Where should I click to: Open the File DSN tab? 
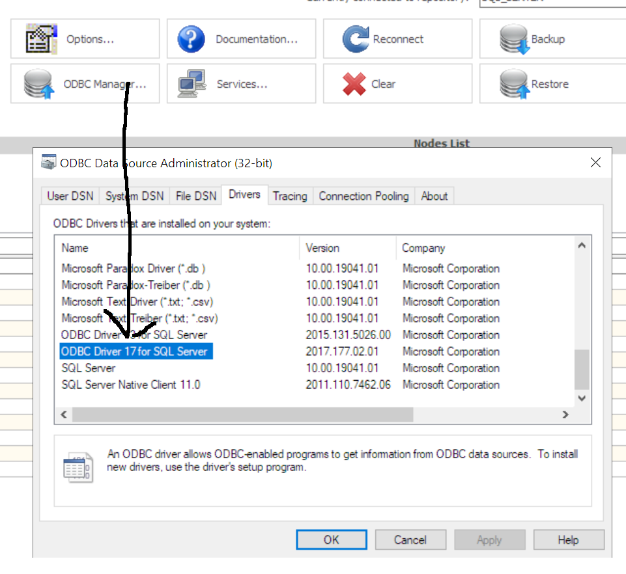[x=195, y=196]
